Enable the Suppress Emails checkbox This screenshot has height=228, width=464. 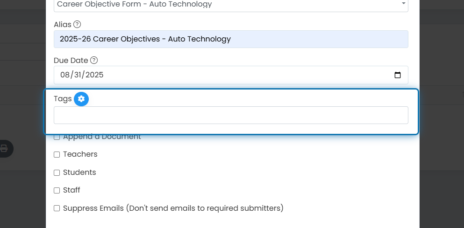coord(57,208)
